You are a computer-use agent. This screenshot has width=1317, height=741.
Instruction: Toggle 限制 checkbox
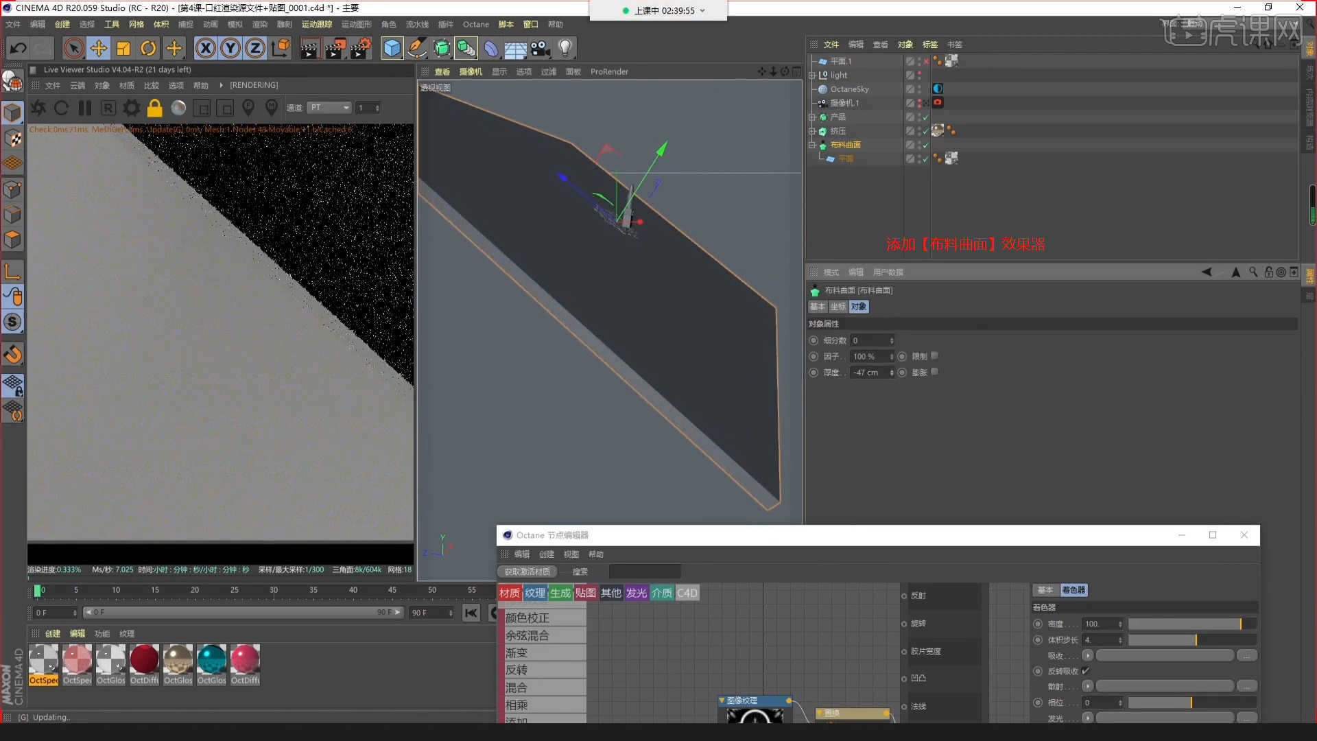pos(934,356)
